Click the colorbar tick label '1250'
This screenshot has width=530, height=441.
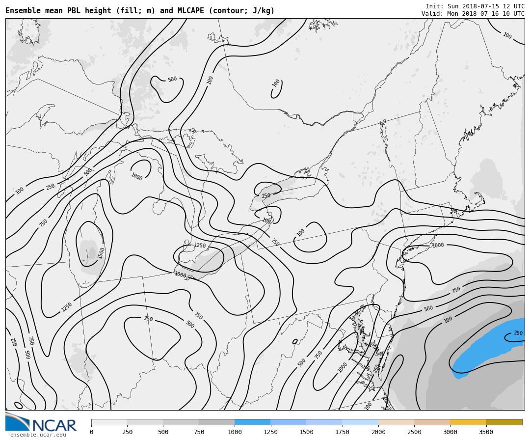coord(270,432)
